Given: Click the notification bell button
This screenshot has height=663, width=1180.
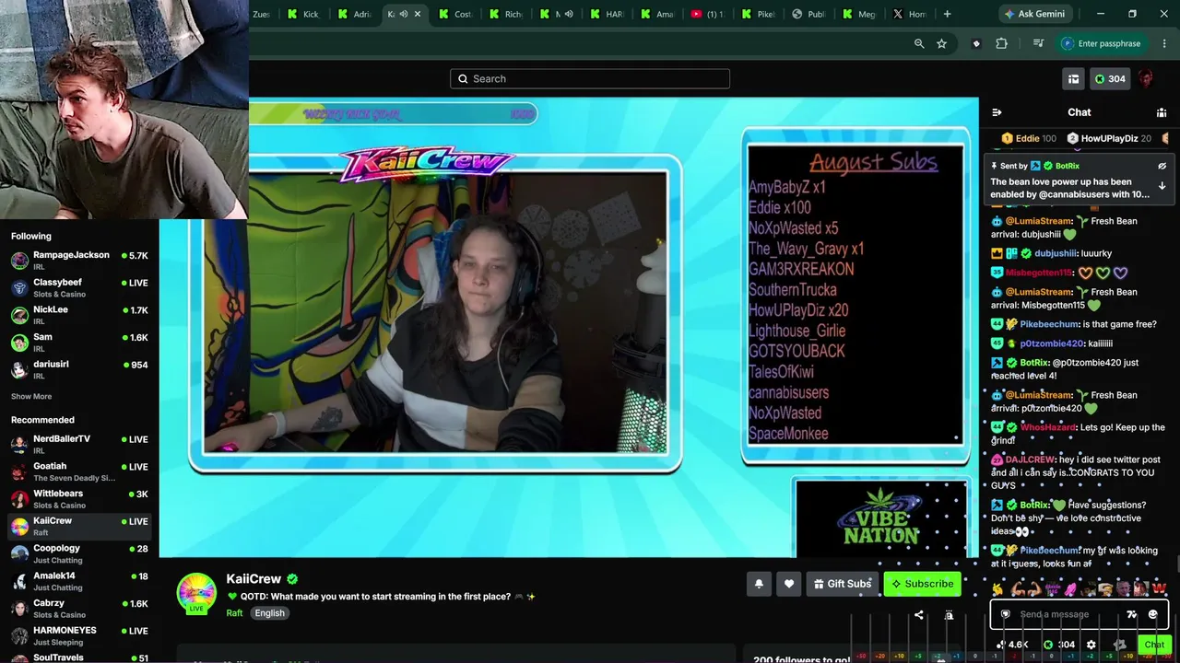Looking at the screenshot, I should tap(759, 584).
